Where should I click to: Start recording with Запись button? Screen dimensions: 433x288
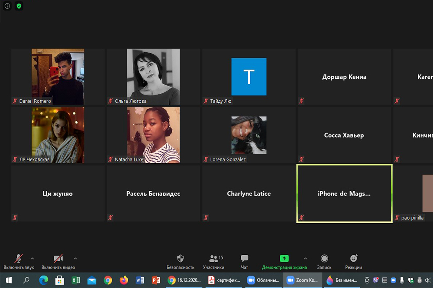324,261
